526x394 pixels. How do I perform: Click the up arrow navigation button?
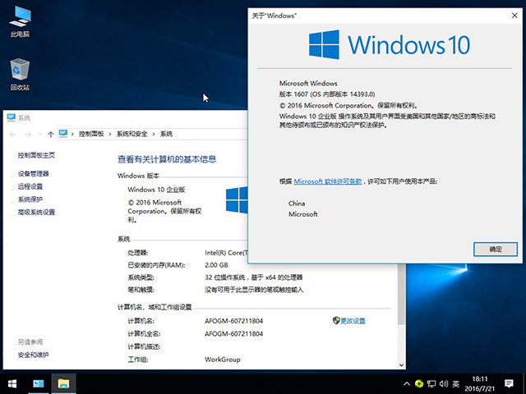click(50, 133)
